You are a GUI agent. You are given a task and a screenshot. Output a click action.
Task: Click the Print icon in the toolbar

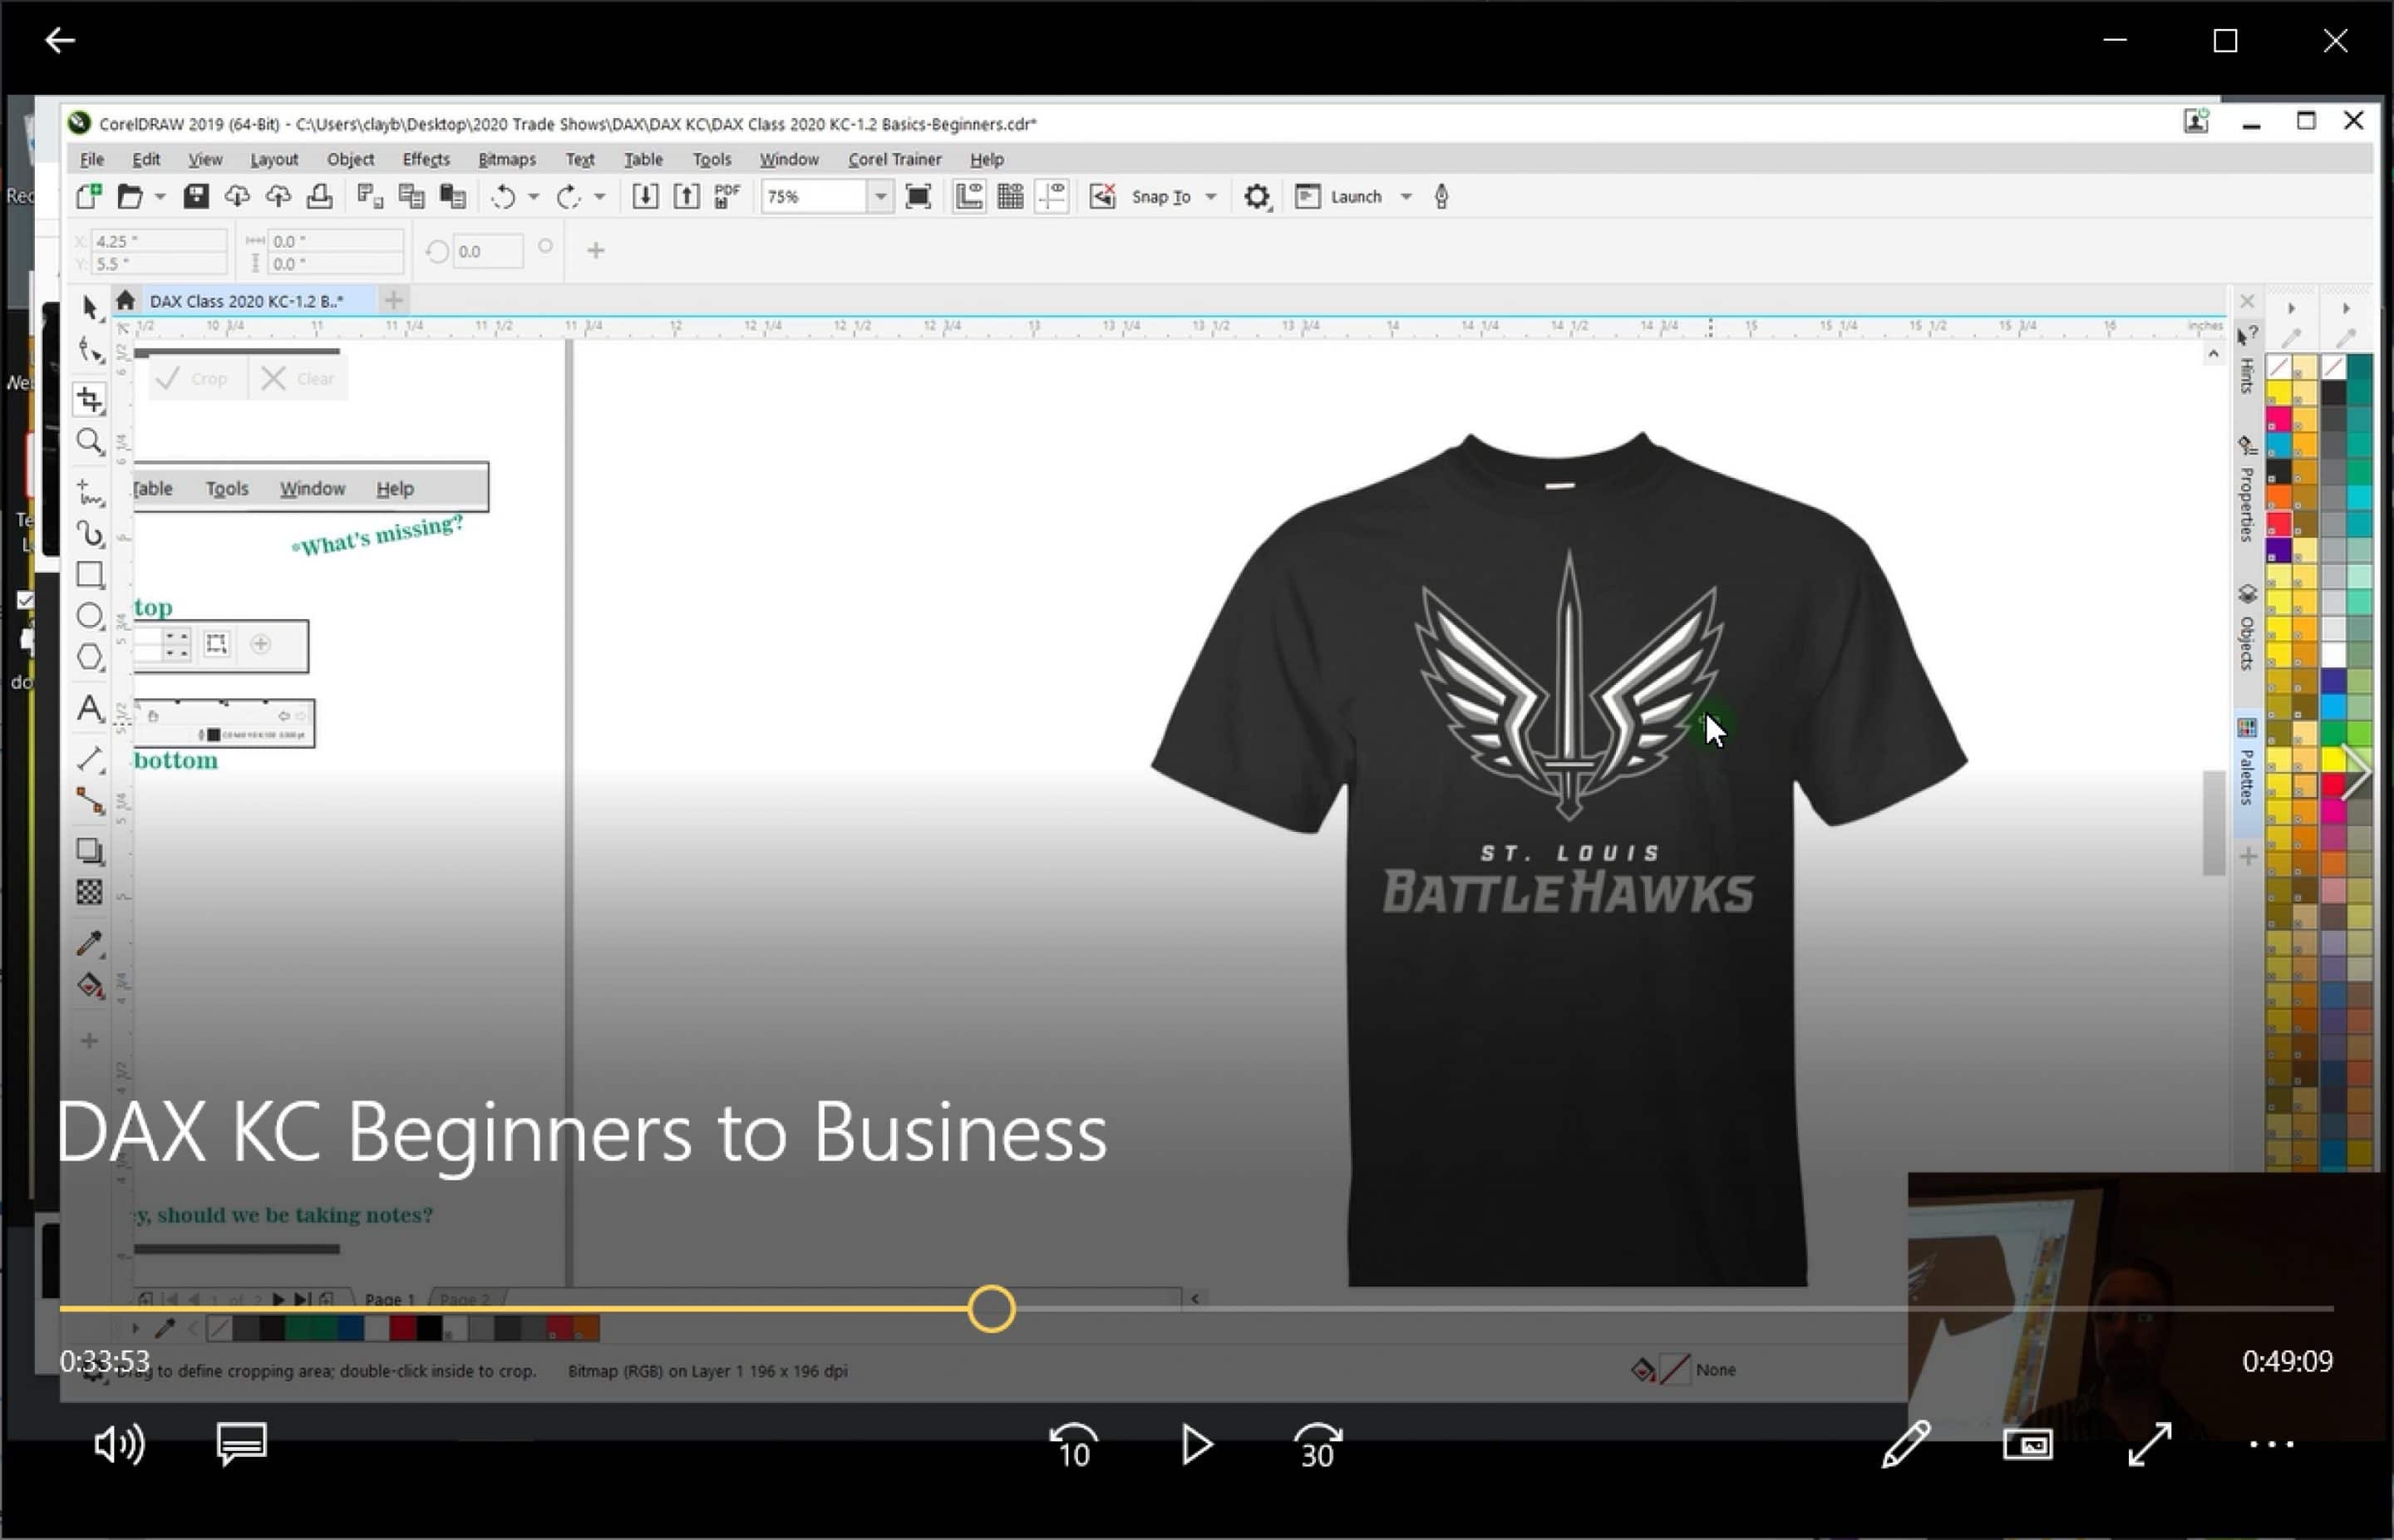pyautogui.click(x=320, y=196)
